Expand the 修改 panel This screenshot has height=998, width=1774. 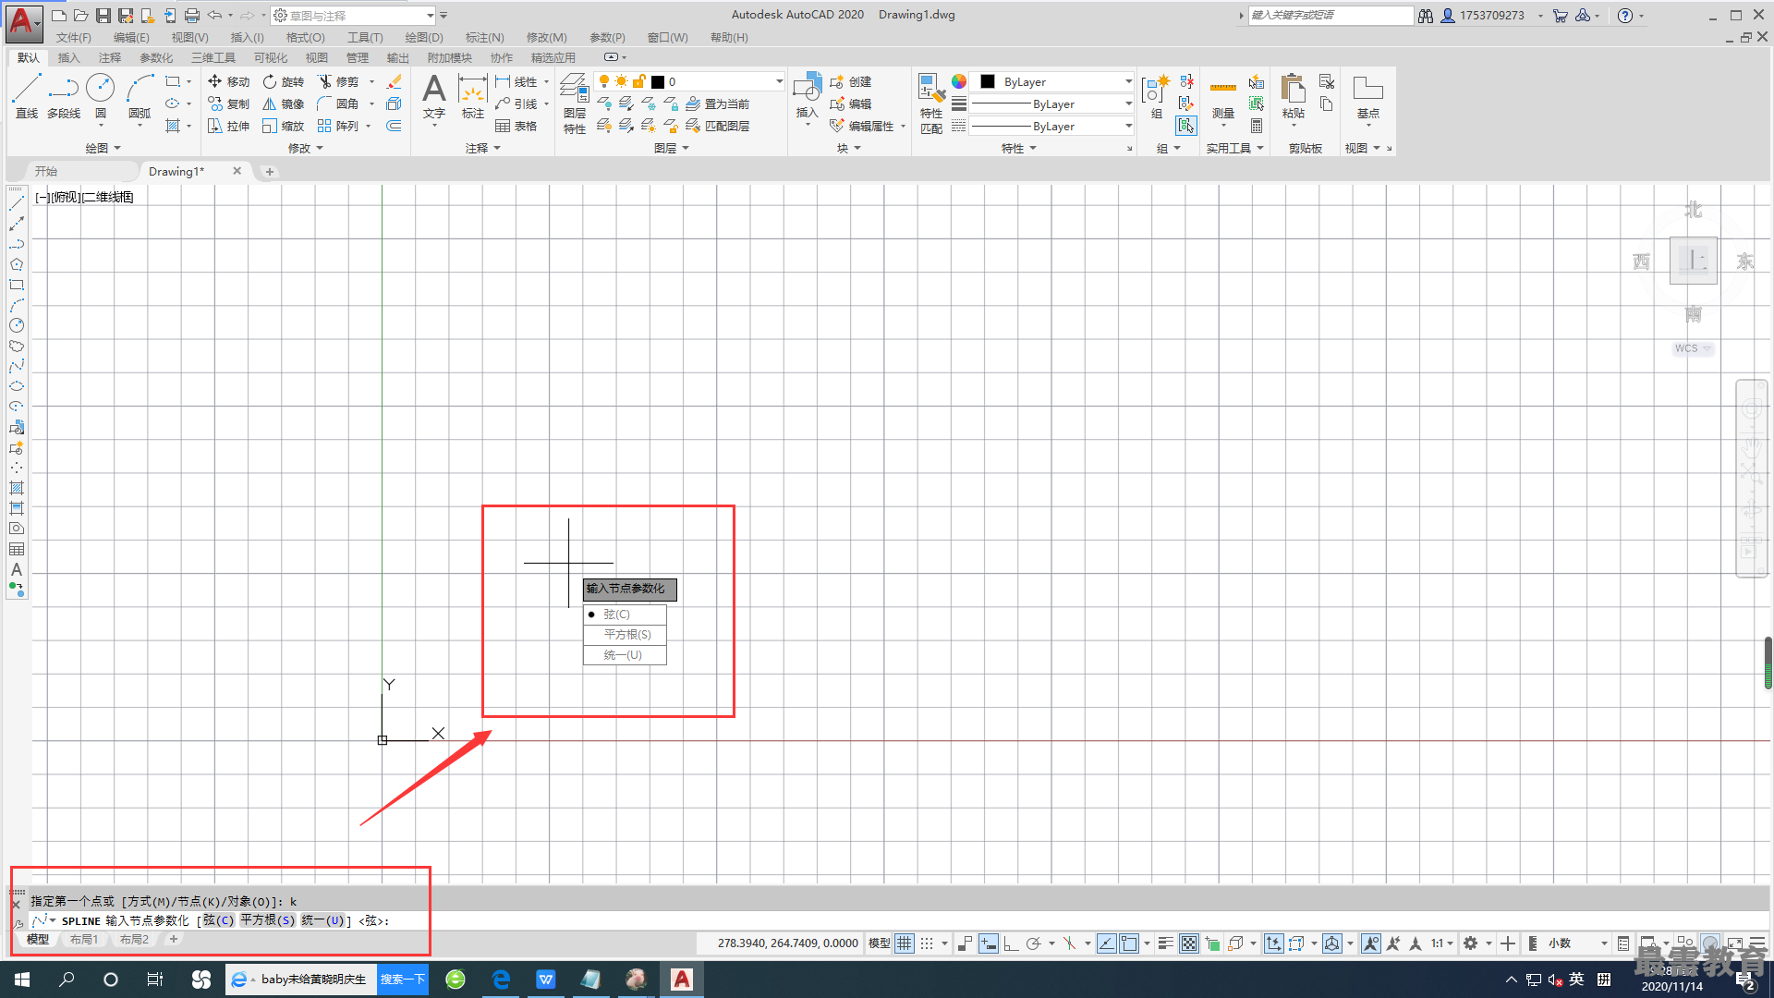coord(305,148)
